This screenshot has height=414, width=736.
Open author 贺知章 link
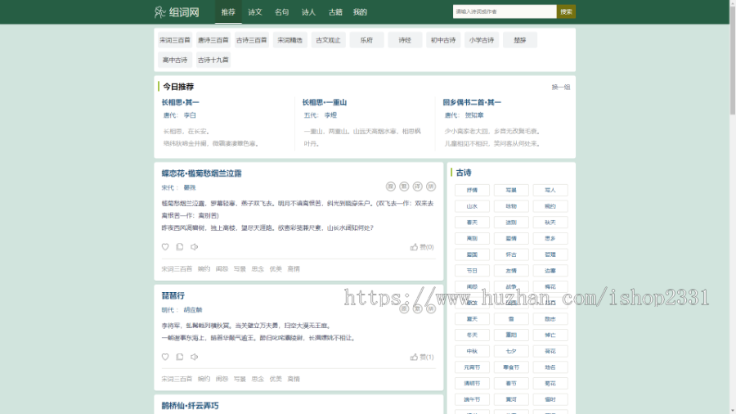pos(474,115)
